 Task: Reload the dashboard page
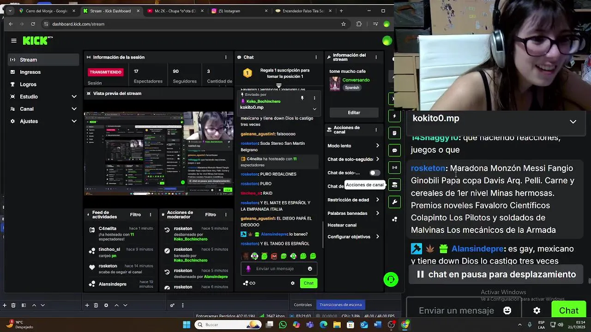click(33, 24)
